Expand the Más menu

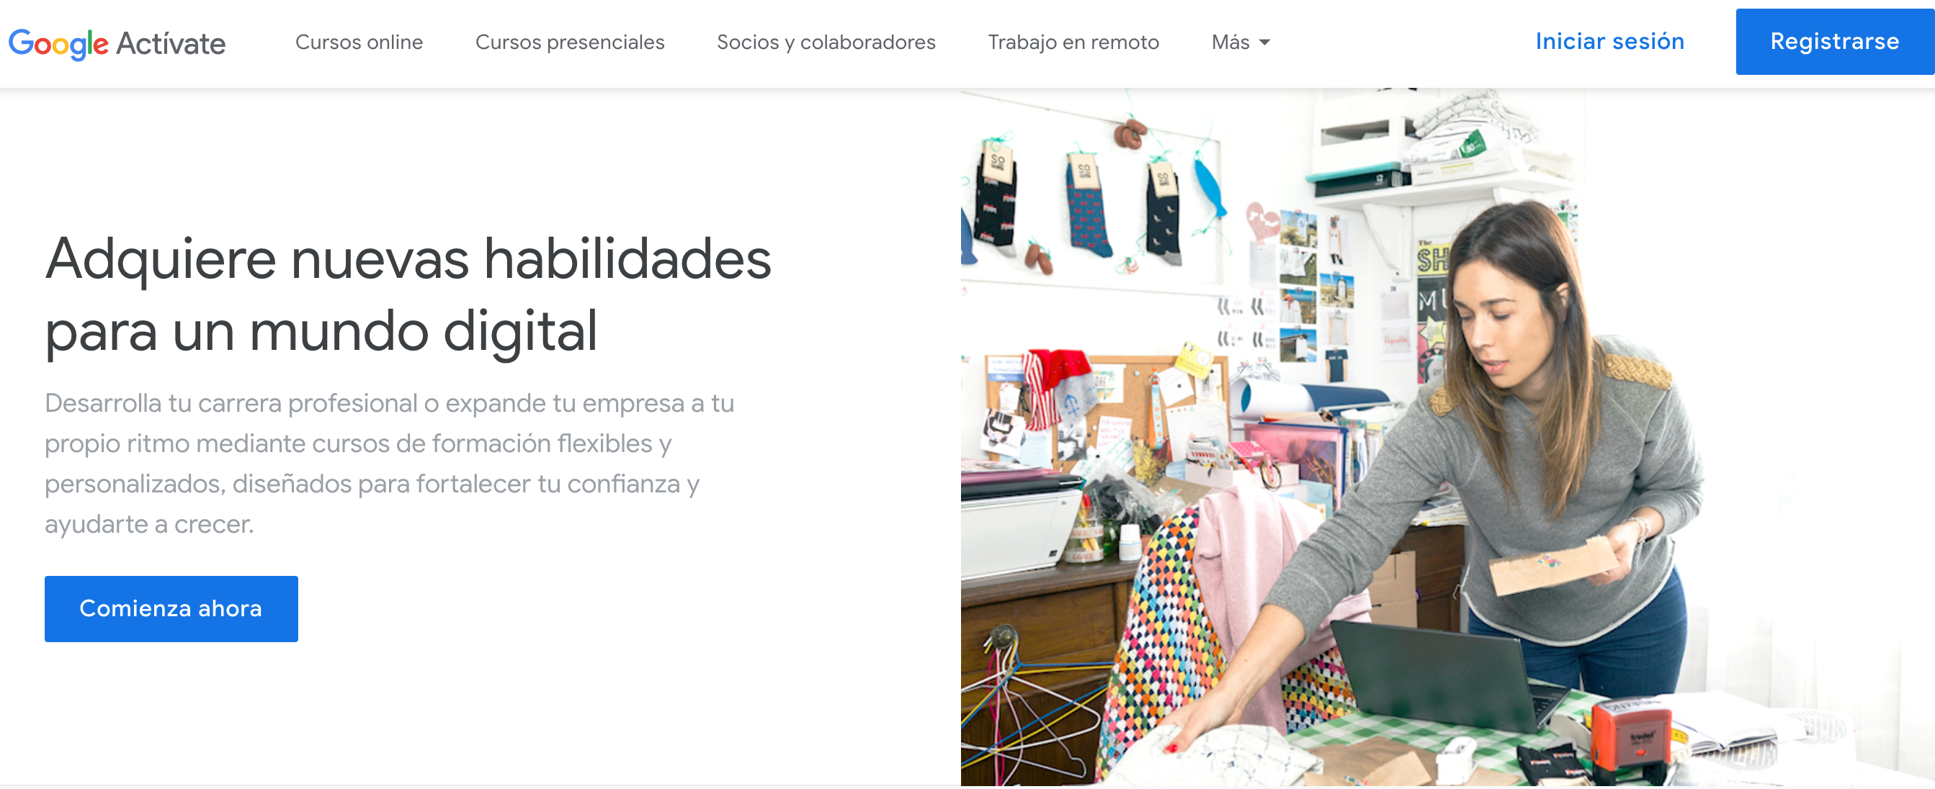[1241, 42]
